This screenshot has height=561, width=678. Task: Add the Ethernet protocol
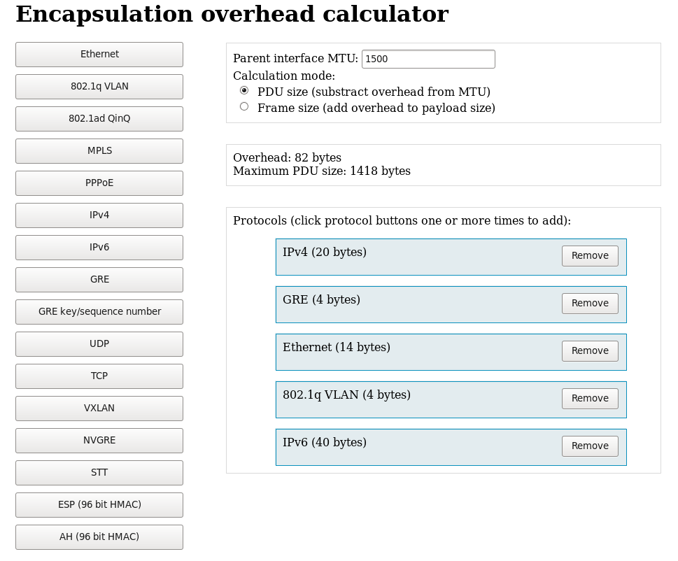(99, 55)
